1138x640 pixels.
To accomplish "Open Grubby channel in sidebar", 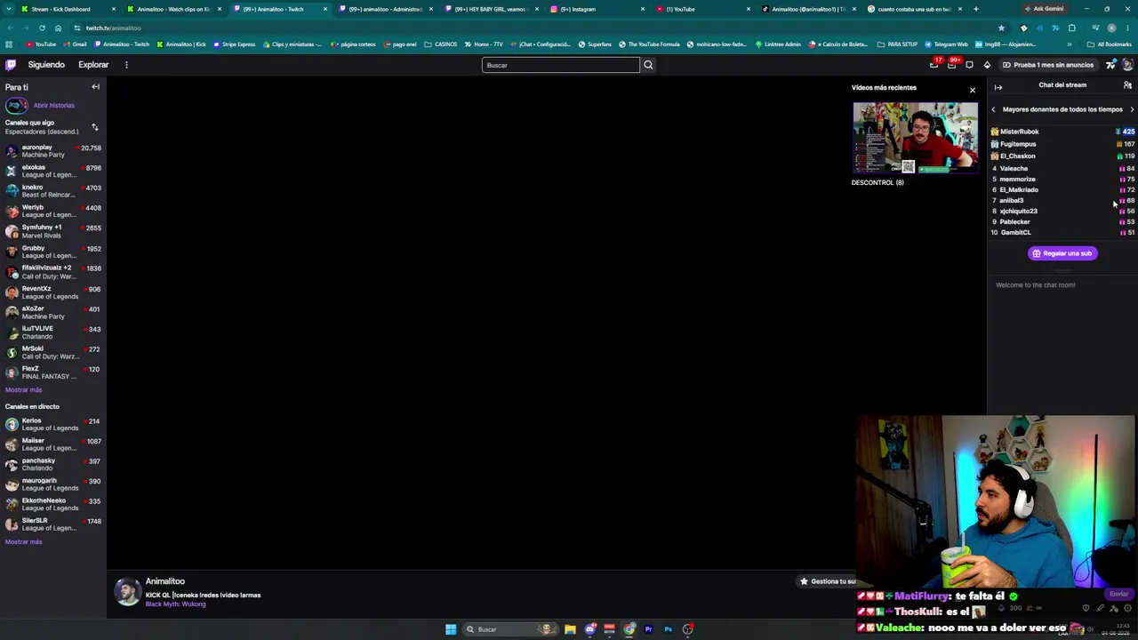I will tap(53, 252).
